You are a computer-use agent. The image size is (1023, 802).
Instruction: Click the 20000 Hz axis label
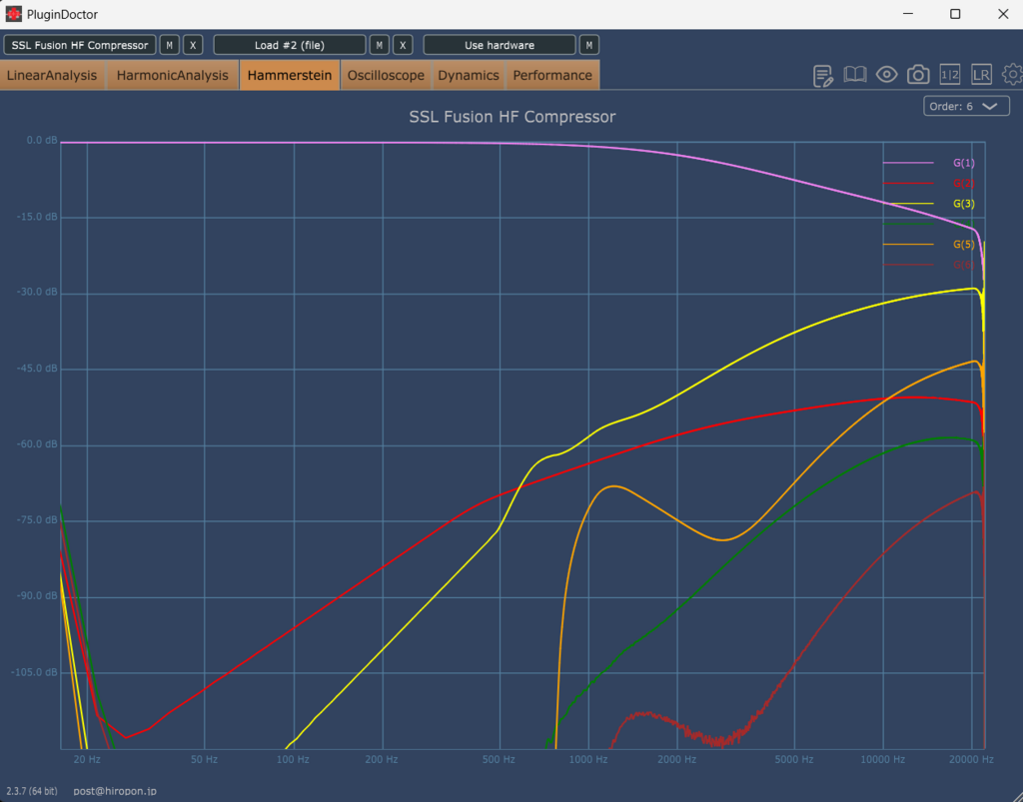click(971, 760)
